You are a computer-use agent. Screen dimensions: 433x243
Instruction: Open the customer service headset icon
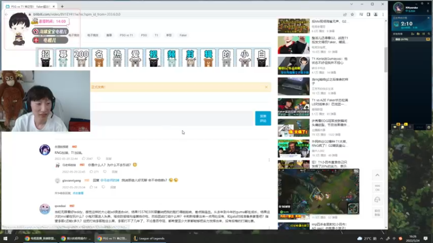click(x=377, y=200)
